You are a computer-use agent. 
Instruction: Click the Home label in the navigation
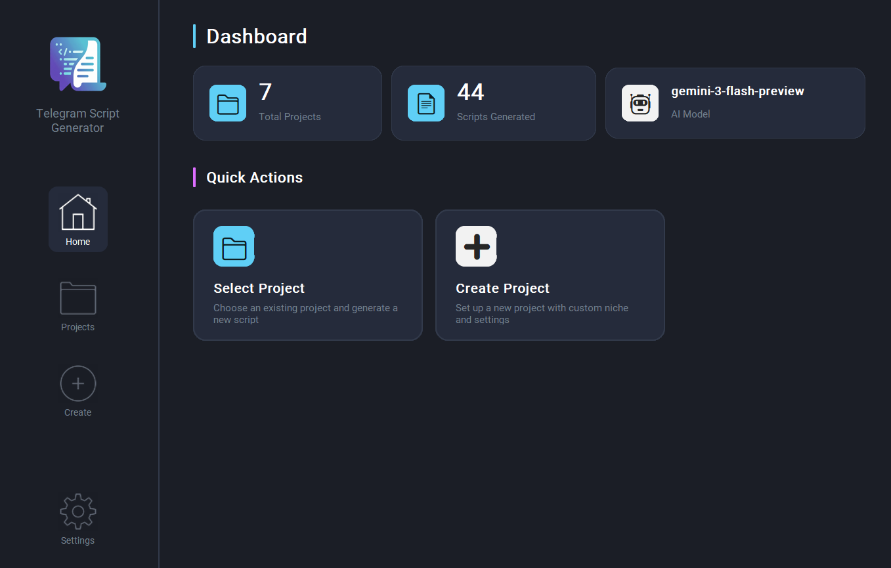pos(77,241)
